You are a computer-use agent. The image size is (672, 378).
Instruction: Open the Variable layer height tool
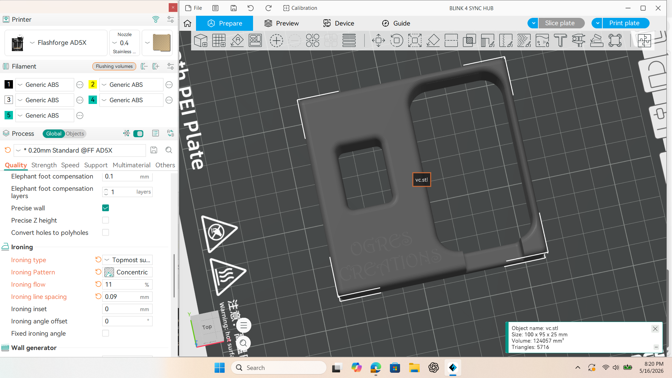coord(349,41)
